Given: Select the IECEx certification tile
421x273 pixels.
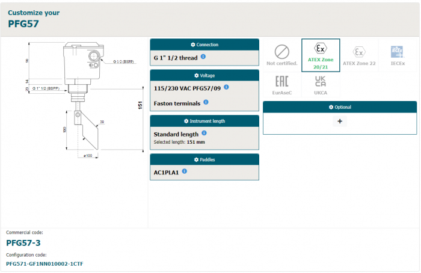Looking at the screenshot, I should [397, 55].
